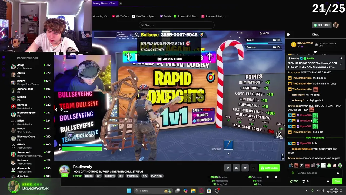
Task: Expand the pinned BotRix message chevron
Action: pyautogui.click(x=341, y=64)
